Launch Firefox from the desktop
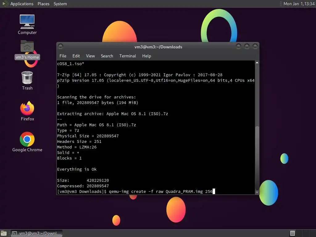316x237 pixels. coord(27,111)
